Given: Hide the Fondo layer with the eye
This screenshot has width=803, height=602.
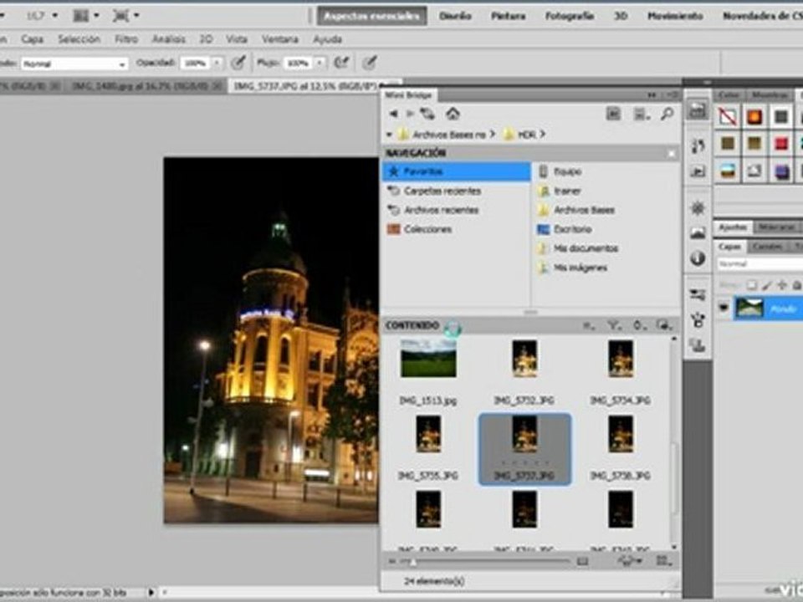Looking at the screenshot, I should (x=723, y=309).
